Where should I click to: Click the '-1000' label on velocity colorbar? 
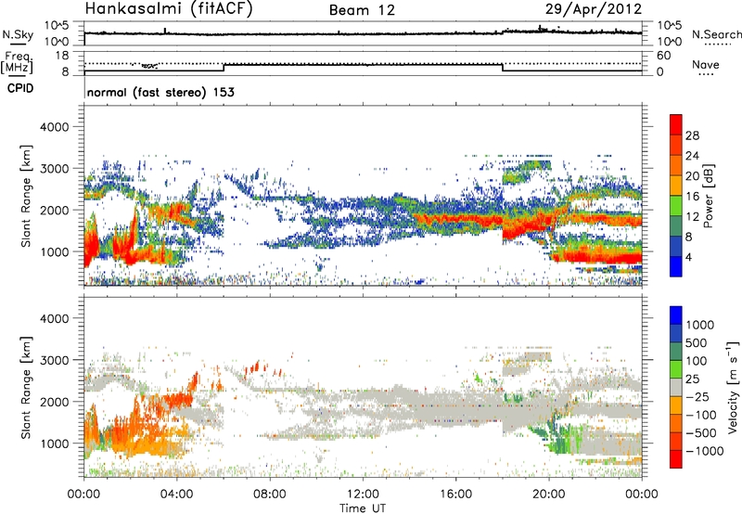click(704, 451)
